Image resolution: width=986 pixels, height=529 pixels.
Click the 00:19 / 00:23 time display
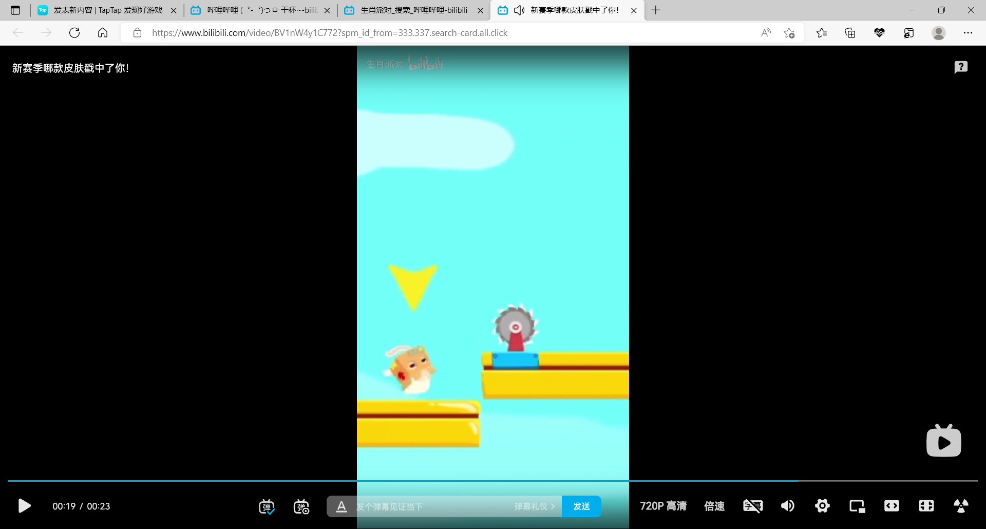click(81, 506)
